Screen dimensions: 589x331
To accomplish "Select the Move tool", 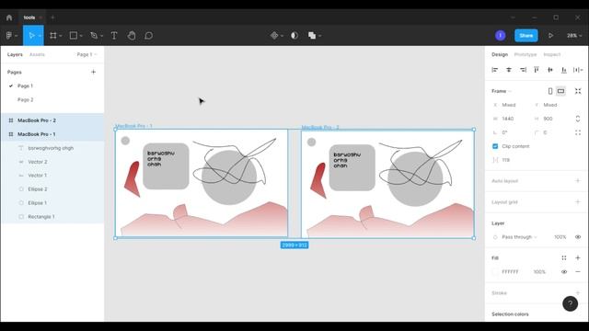I will coord(31,36).
